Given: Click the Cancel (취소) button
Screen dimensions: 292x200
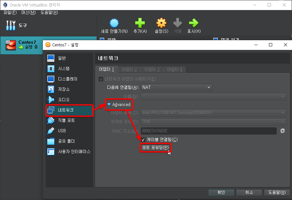Looking at the screenshot, I should 249,192.
